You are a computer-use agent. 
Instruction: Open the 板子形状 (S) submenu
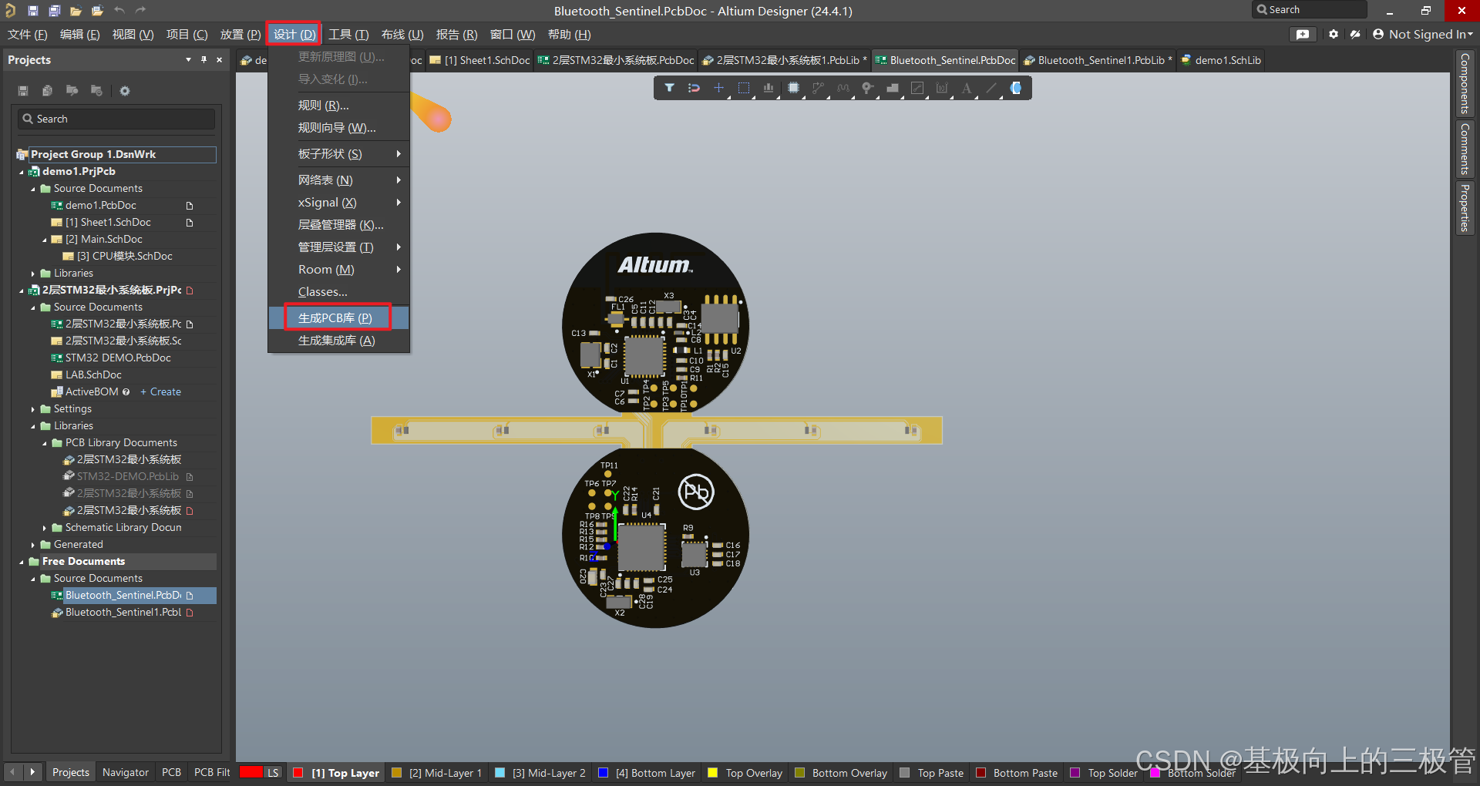[x=338, y=153]
